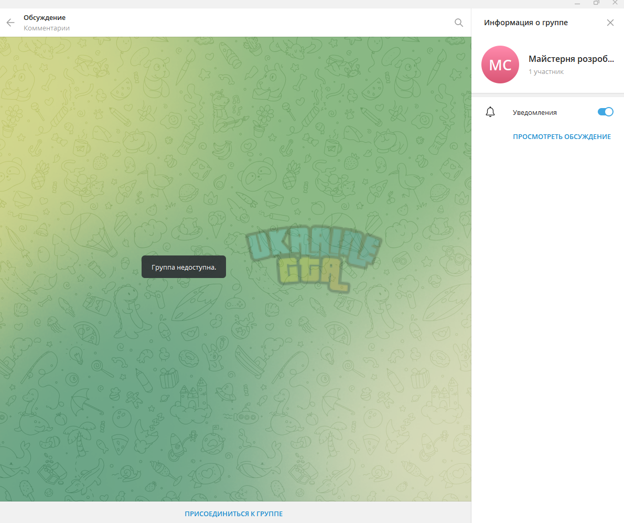Click the Уведомления label
The width and height of the screenshot is (624, 523).
[x=534, y=113]
